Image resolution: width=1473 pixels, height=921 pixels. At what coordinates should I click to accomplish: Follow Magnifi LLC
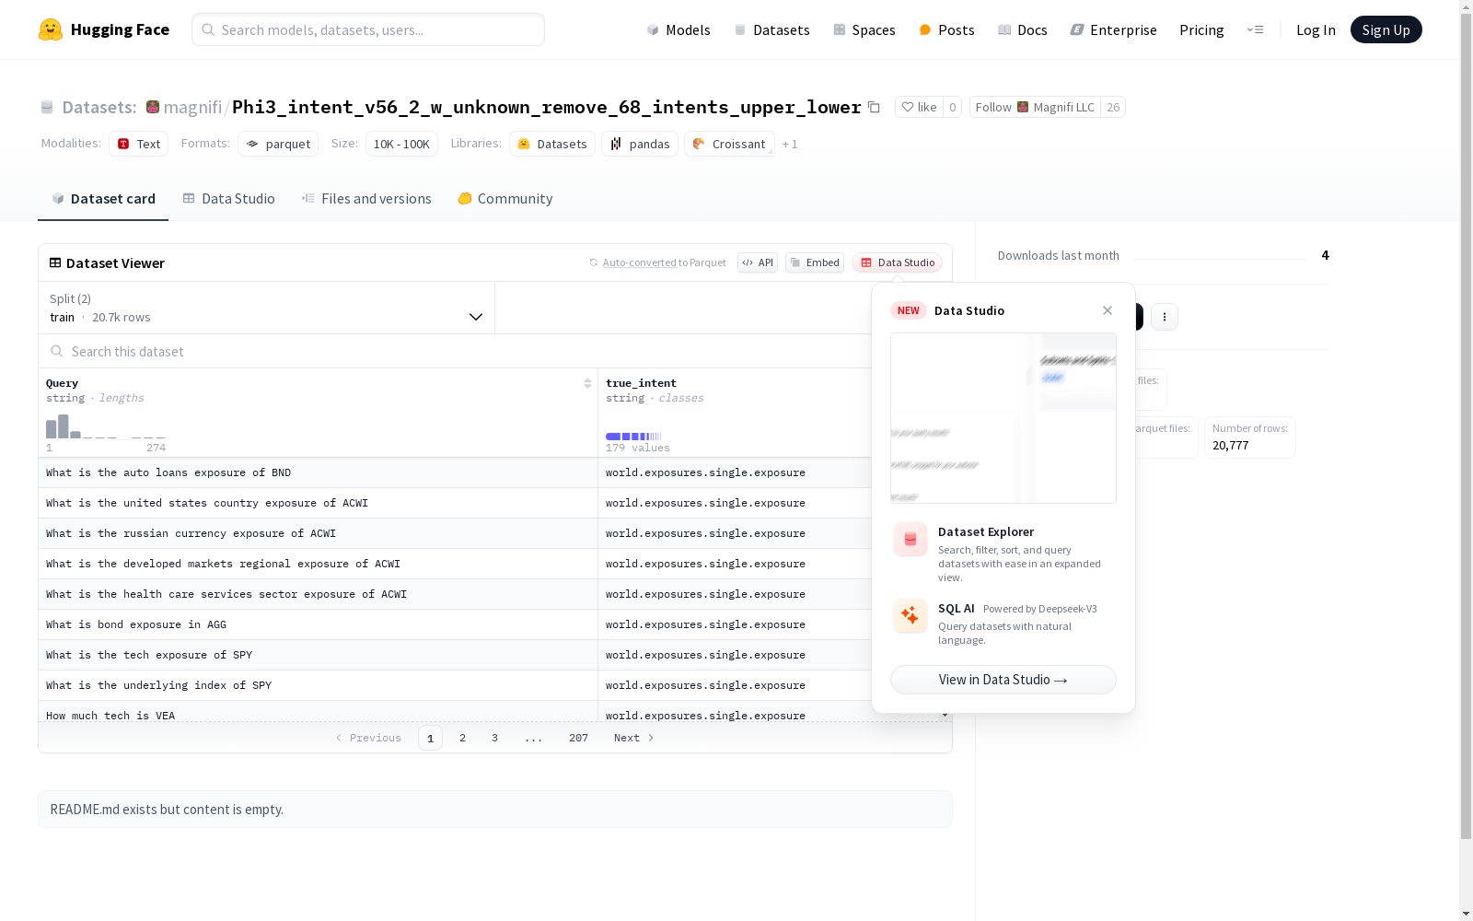pos(1035,107)
